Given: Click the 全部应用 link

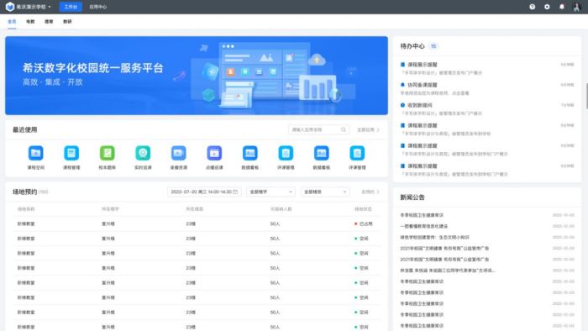Looking at the screenshot, I should pyautogui.click(x=368, y=129).
